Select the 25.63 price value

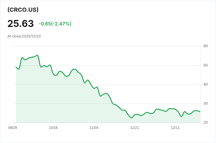click(x=21, y=24)
